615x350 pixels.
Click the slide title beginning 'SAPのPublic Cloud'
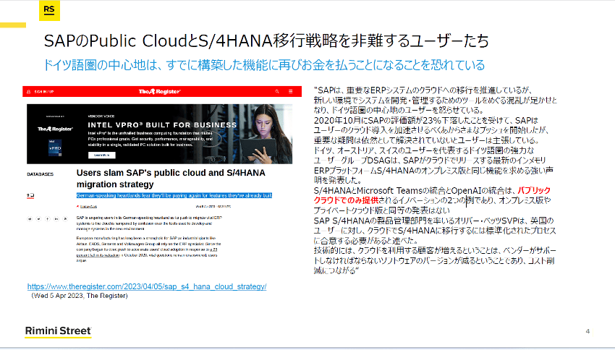pyautogui.click(x=266, y=40)
